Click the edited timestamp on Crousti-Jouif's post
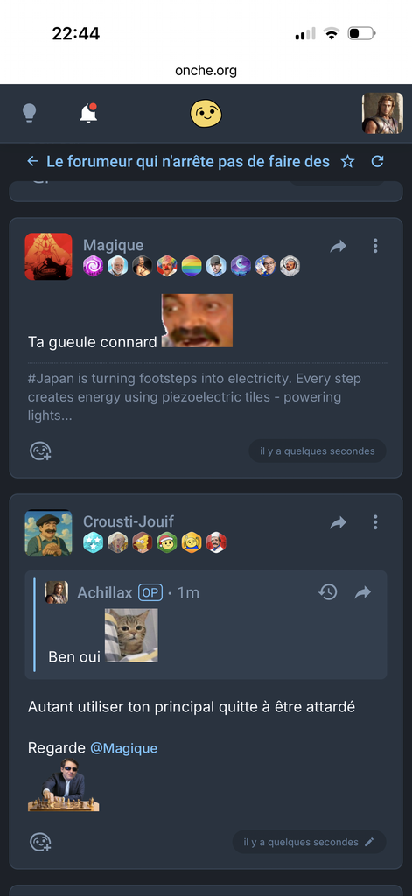 [x=309, y=843]
